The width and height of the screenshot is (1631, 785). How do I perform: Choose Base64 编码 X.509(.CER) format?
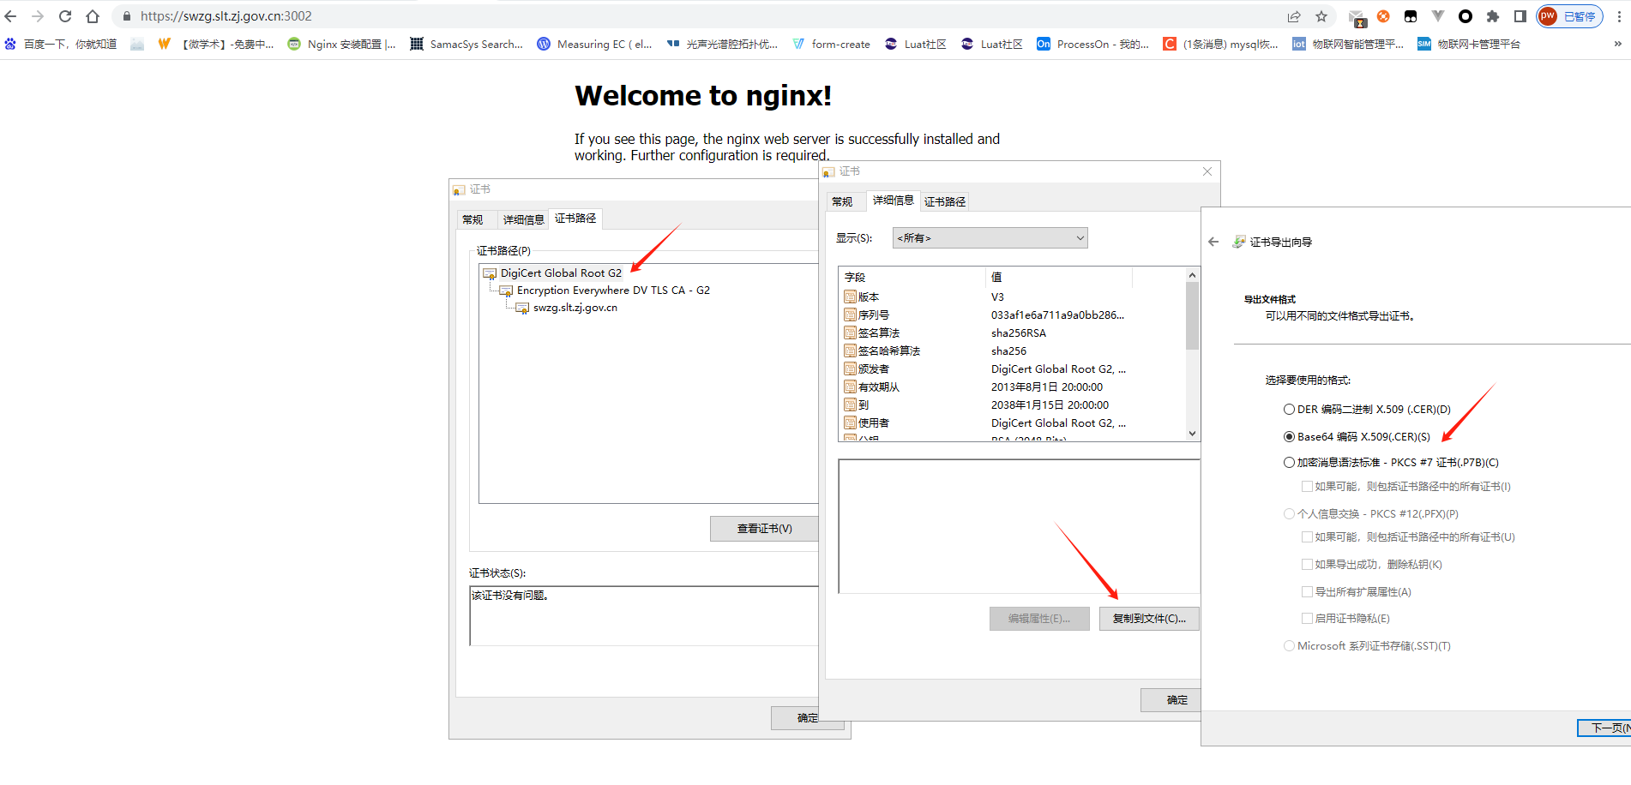click(x=1357, y=437)
